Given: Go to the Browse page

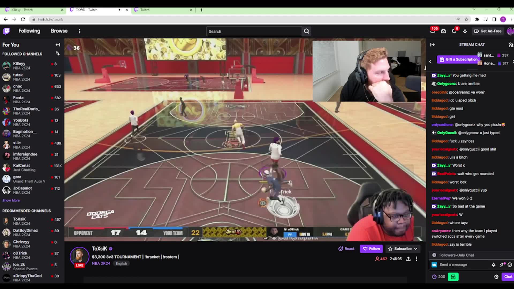Looking at the screenshot, I should tap(59, 31).
